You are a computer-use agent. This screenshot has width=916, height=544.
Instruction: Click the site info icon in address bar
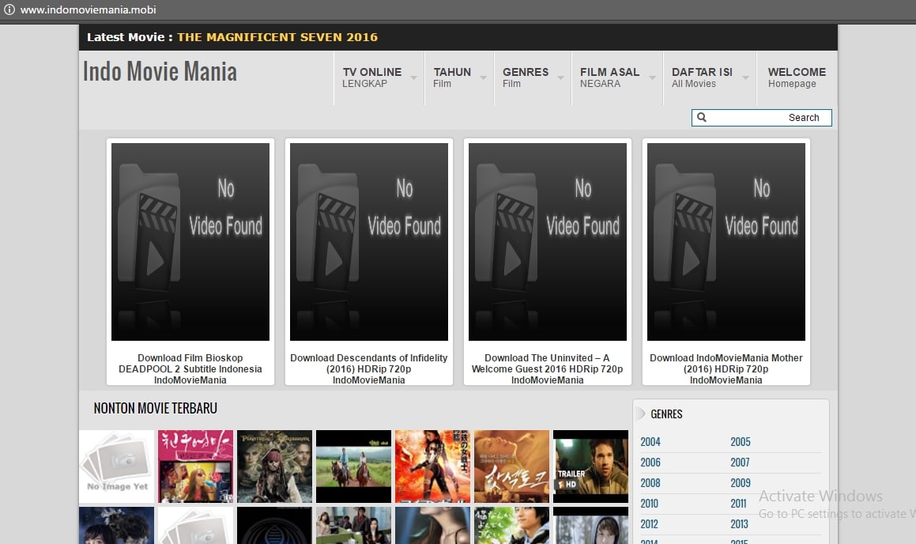9,9
